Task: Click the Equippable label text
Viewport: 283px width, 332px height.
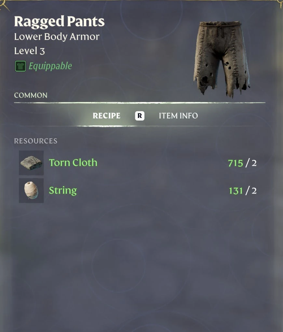Action: 50,66
